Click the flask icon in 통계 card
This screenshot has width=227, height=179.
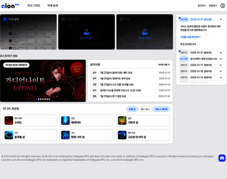coord(145,32)
